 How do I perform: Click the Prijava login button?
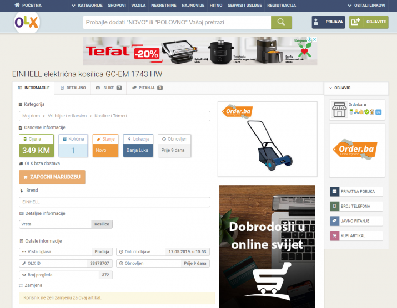point(328,22)
